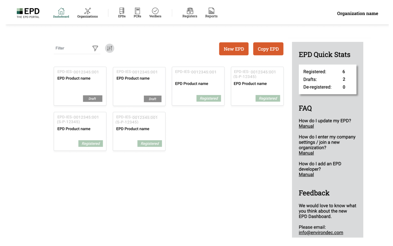This screenshot has height=246, width=393.
Task: Open the Organization name account menu
Action: (358, 14)
